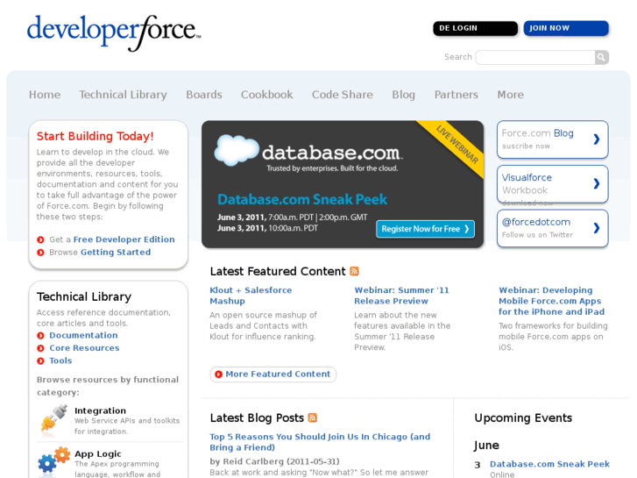Click chevron on Visualforce Workbook card
The image size is (637, 478).
coord(597,183)
